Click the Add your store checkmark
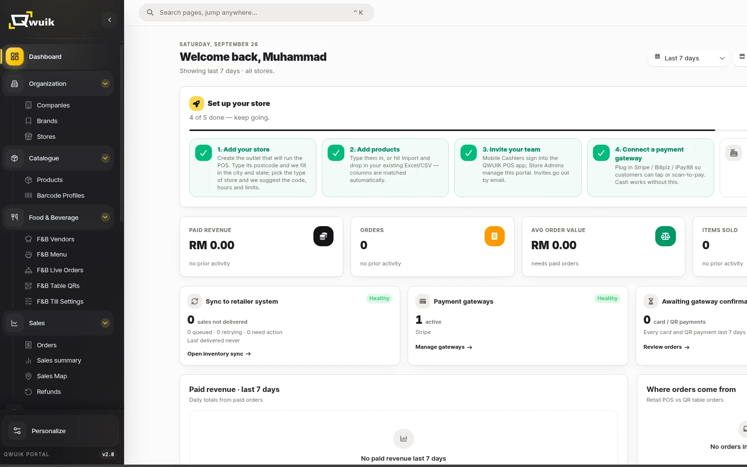 pos(204,153)
